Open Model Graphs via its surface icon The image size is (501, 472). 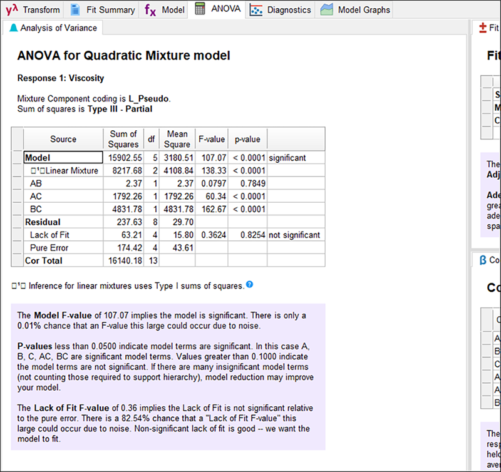pos(327,9)
